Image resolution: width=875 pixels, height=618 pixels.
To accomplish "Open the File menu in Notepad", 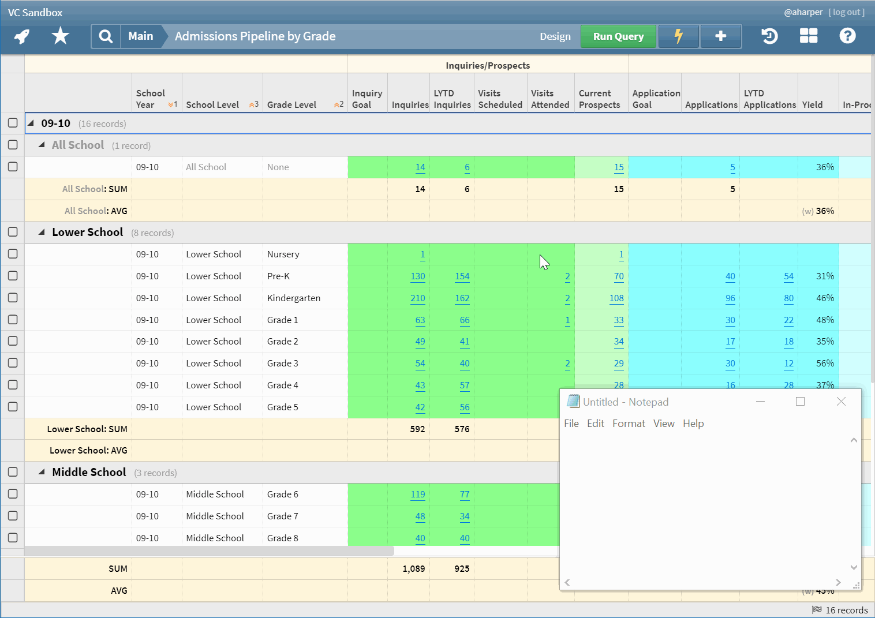I will [571, 424].
